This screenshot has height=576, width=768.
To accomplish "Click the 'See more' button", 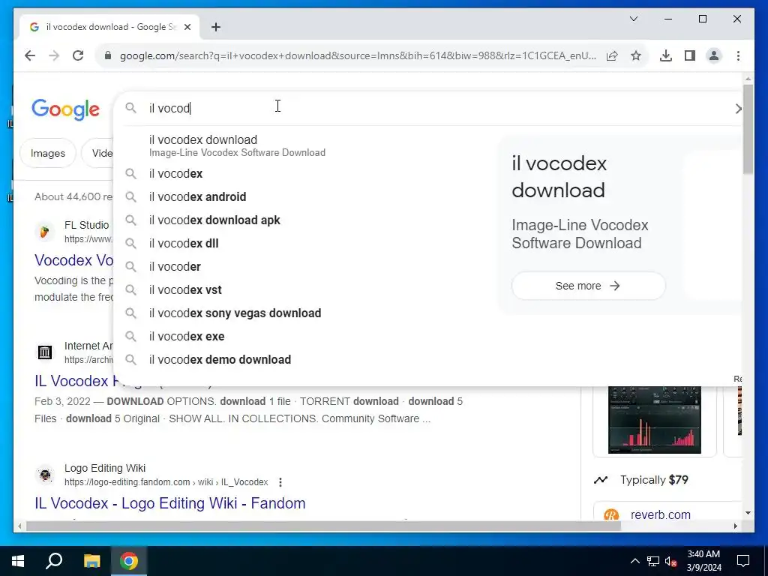I will (588, 286).
